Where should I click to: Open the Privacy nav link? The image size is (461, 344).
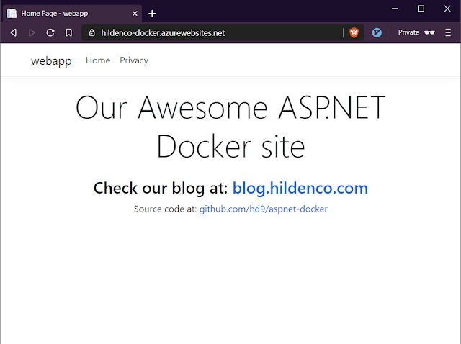134,60
